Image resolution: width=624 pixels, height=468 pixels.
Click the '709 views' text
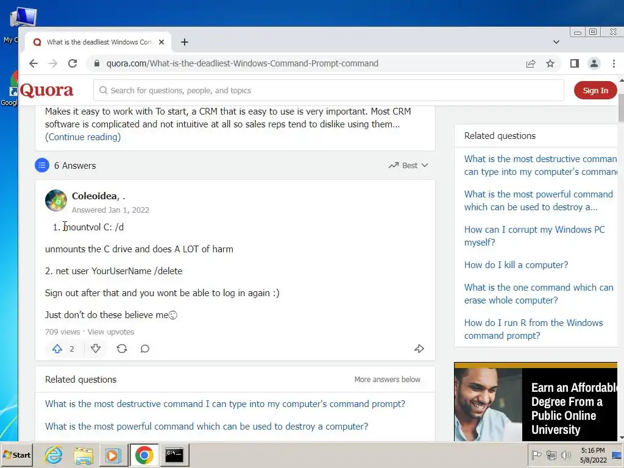point(63,332)
